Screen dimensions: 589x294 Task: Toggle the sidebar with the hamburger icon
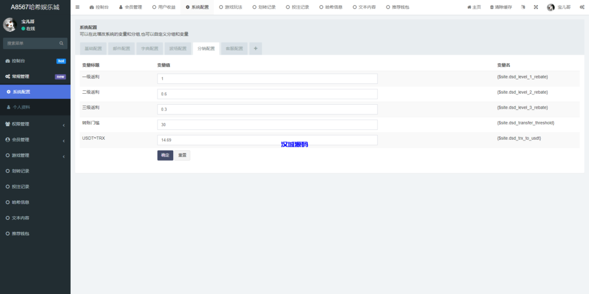click(x=78, y=7)
